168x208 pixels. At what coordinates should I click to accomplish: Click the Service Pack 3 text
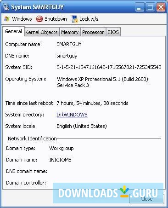tap(73, 85)
